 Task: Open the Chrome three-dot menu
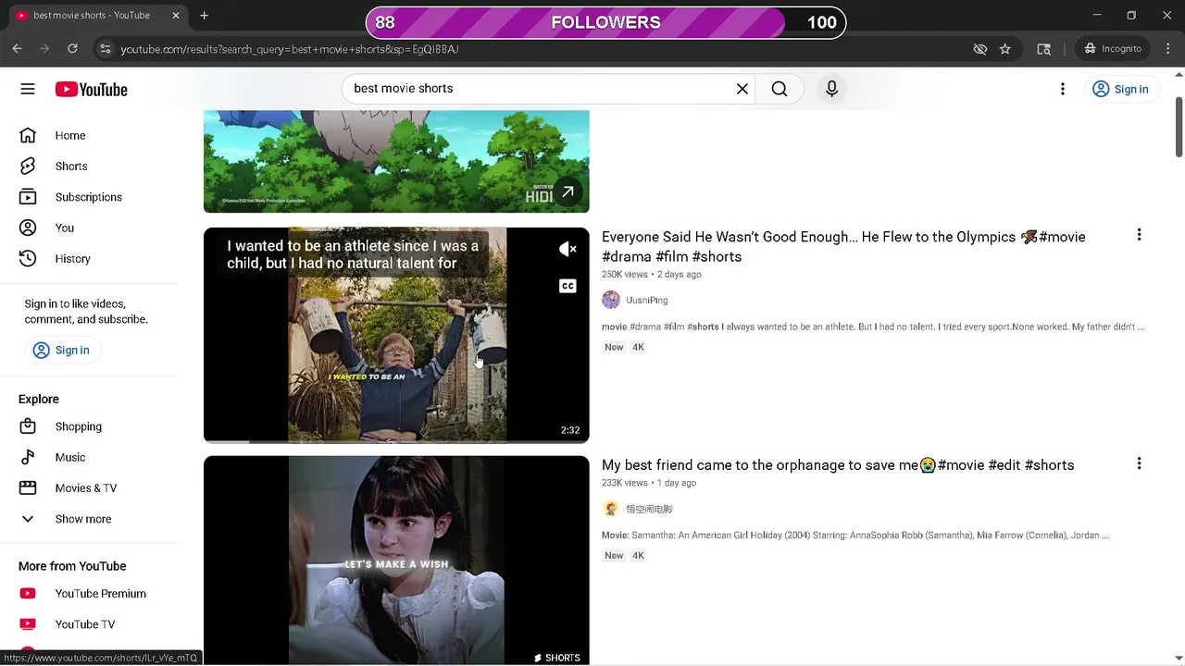coord(1167,48)
